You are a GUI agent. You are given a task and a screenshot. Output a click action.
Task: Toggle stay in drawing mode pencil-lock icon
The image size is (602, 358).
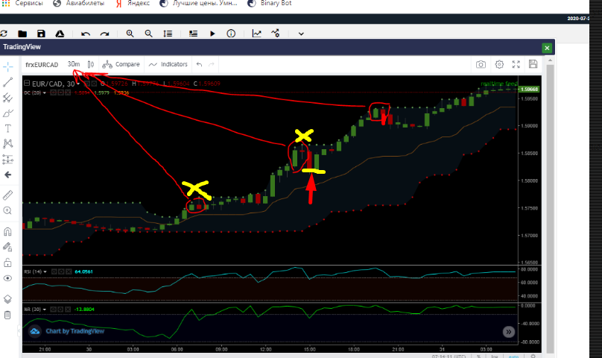pos(7,248)
